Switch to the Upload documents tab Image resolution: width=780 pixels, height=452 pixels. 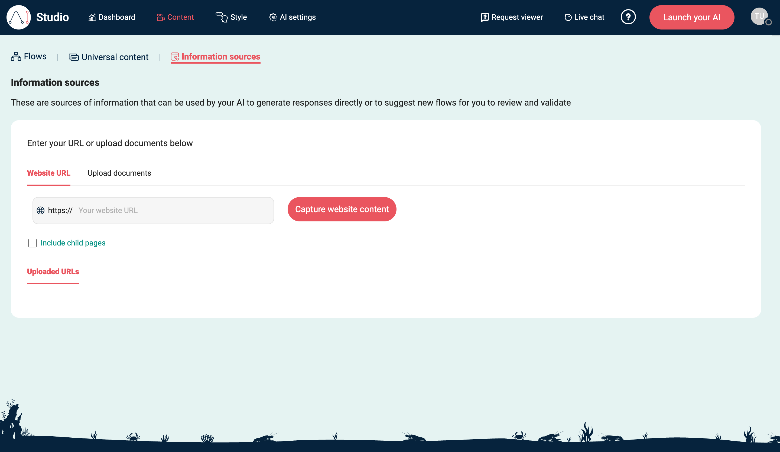119,173
